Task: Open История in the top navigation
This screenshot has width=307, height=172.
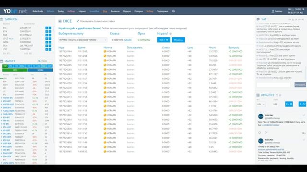Action: click(x=139, y=11)
